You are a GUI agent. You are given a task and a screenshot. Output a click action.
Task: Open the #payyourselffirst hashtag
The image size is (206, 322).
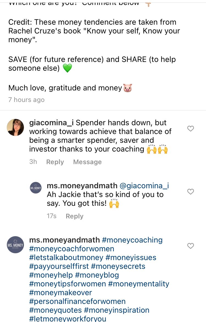click(59, 266)
